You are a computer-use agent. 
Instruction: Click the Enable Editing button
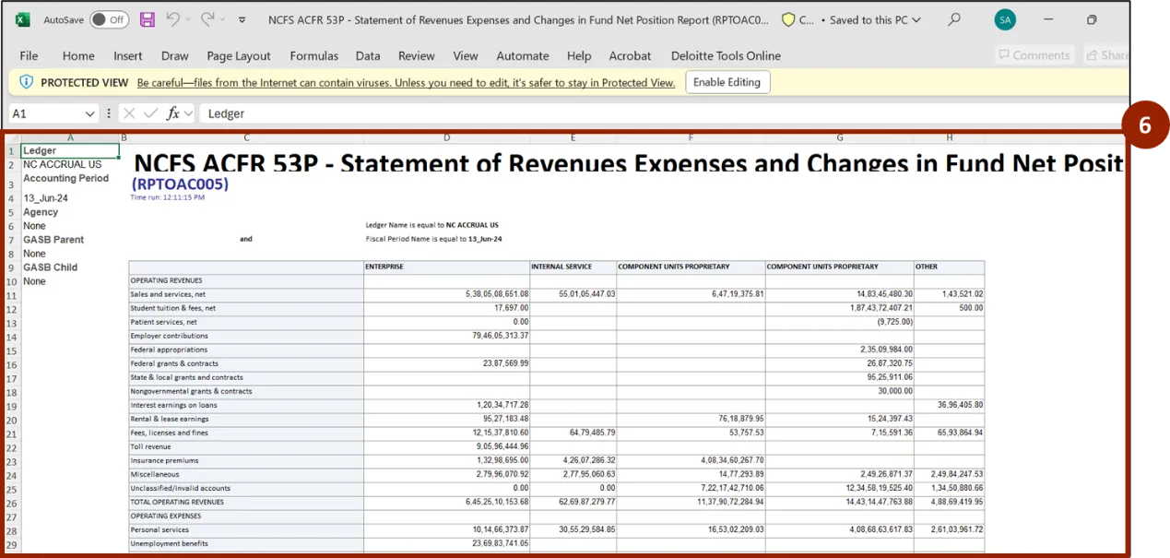(727, 82)
